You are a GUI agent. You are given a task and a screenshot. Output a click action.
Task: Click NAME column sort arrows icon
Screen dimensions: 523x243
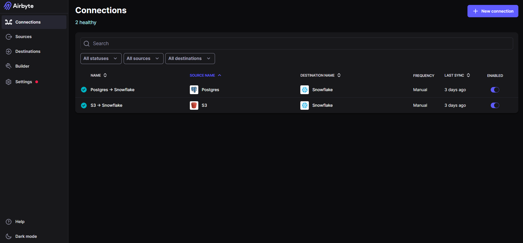105,75
